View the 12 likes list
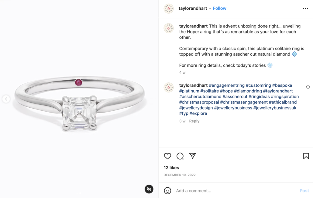 click(171, 168)
